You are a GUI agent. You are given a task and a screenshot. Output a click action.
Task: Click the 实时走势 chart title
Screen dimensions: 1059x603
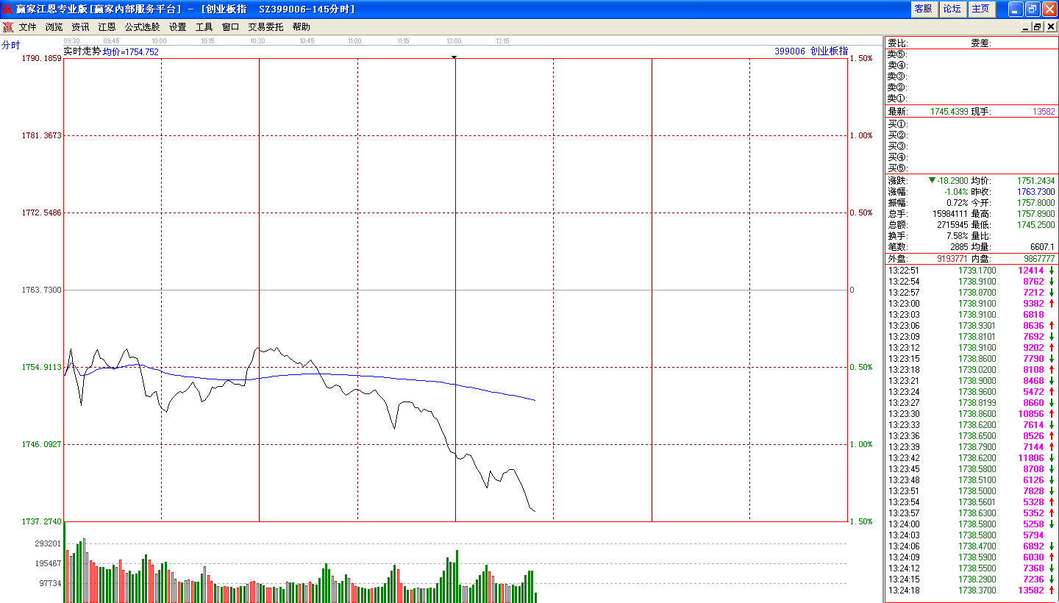click(x=82, y=51)
